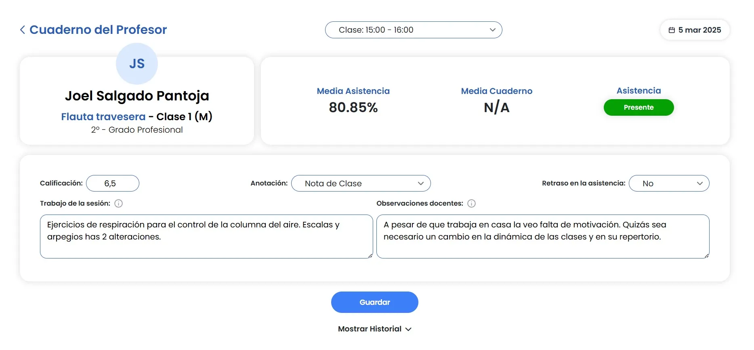This screenshot has height=350, width=754.
Task: Click the JS student avatar
Action: click(137, 63)
